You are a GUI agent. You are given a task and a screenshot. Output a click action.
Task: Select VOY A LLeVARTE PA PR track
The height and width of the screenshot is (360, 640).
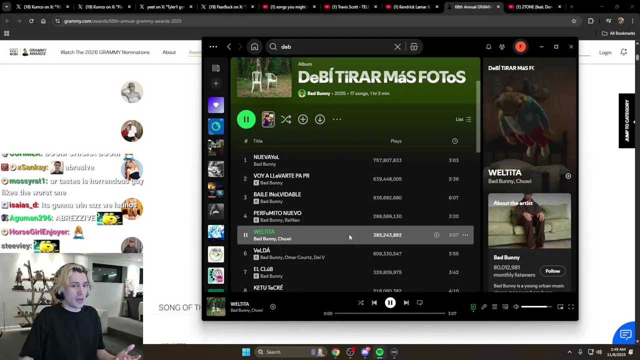tap(355, 179)
